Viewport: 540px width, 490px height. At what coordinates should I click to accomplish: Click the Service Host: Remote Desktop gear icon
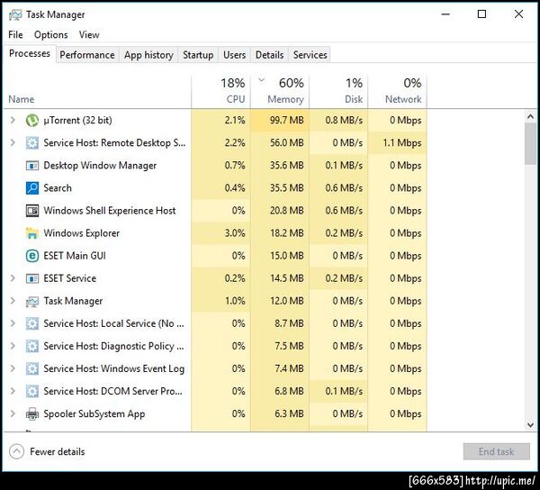(32, 143)
